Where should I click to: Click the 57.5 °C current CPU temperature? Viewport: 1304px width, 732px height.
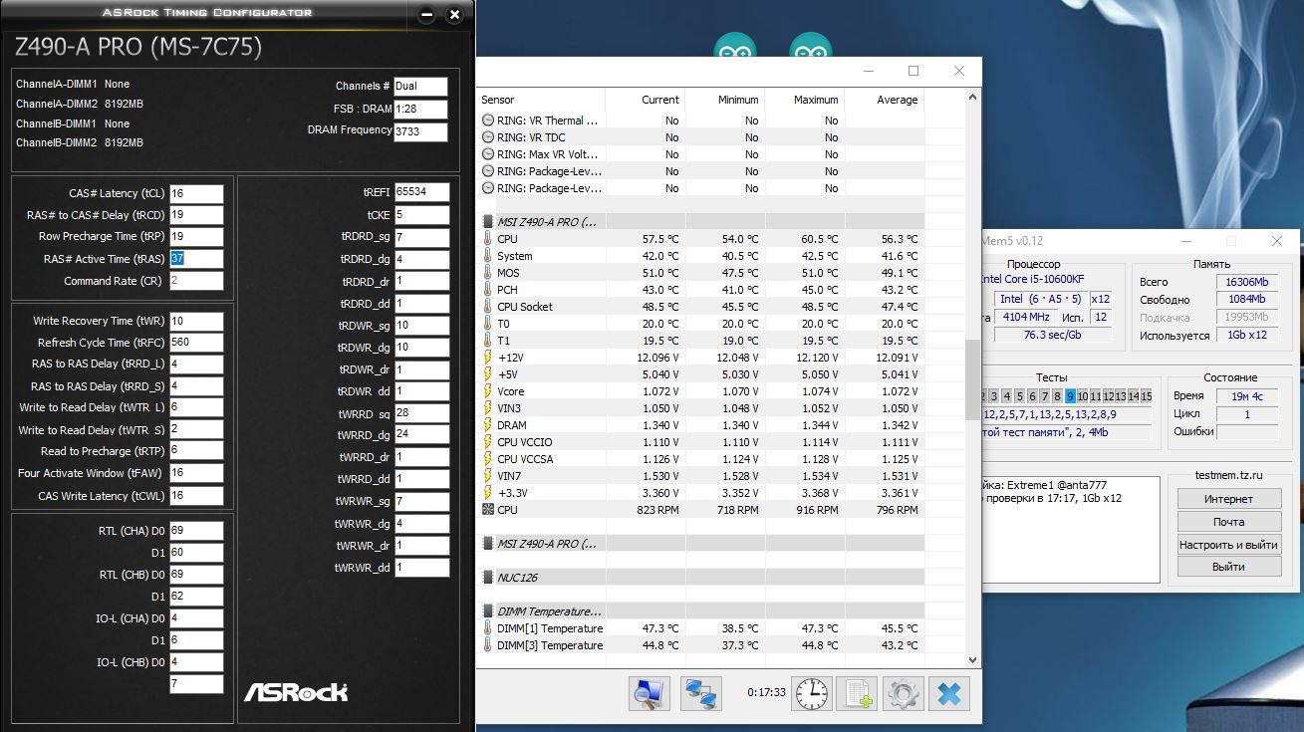660,239
